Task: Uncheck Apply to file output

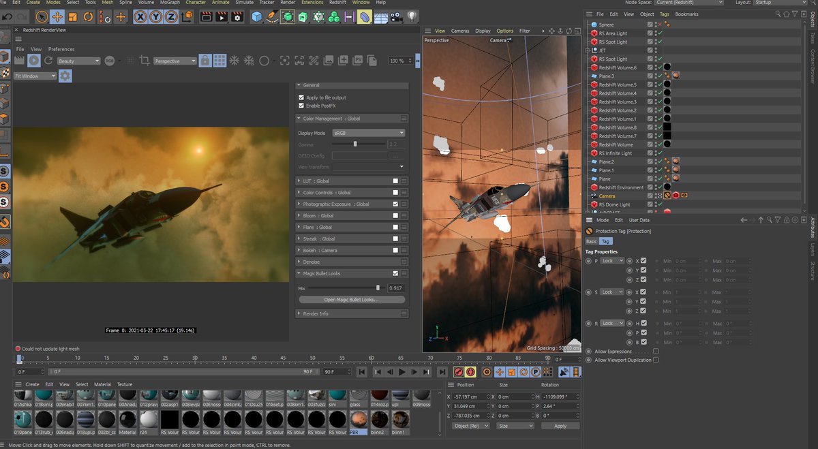Action: click(301, 97)
